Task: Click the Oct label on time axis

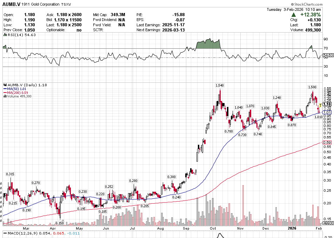Action: pyautogui.click(x=213, y=228)
